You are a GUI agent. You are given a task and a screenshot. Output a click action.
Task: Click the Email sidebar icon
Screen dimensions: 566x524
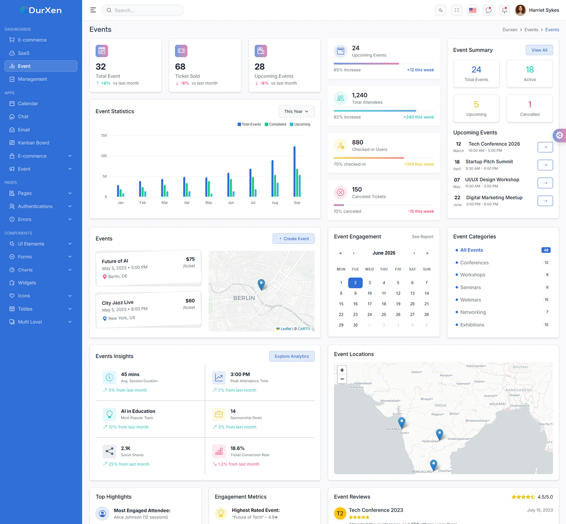click(12, 130)
